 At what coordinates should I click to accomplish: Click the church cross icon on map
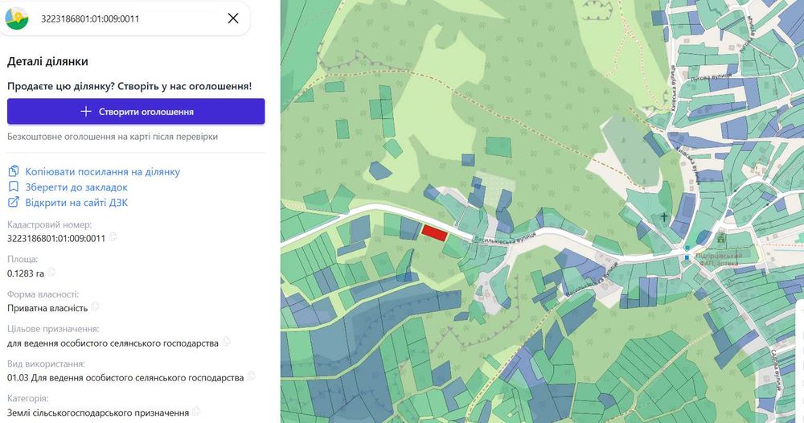tap(664, 217)
